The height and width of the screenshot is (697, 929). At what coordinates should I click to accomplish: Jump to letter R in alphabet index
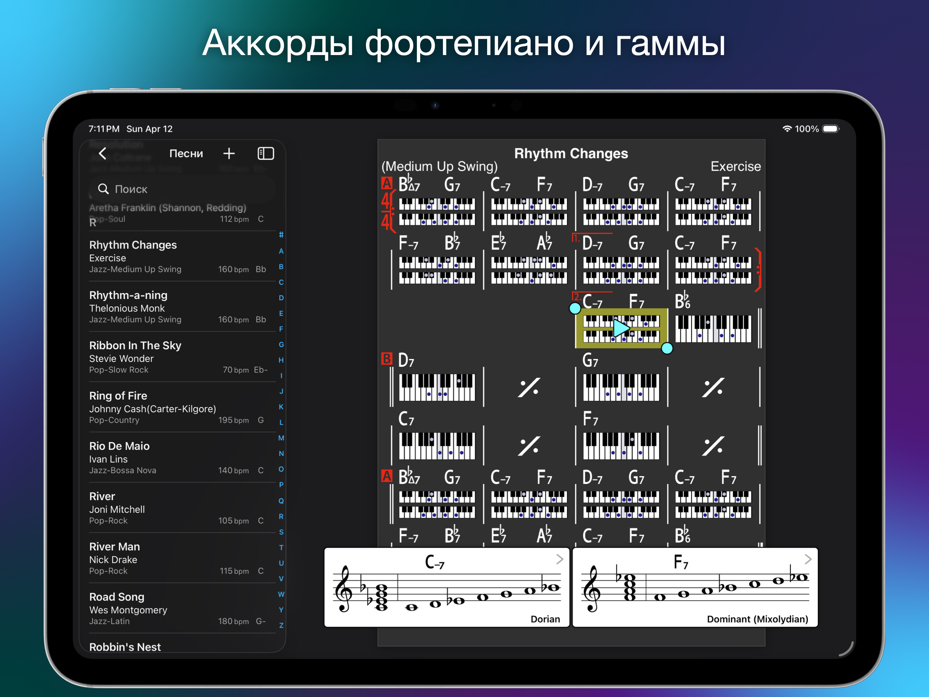(281, 516)
